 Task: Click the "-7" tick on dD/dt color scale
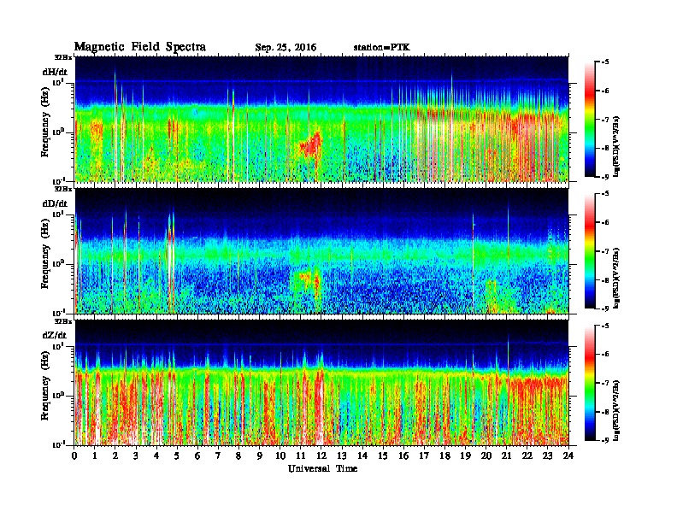click(605, 251)
